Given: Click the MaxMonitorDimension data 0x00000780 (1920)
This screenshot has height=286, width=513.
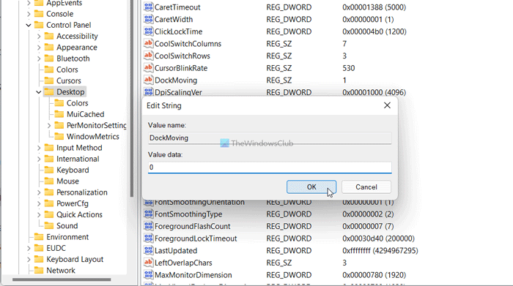Looking at the screenshot, I should (x=374, y=275).
